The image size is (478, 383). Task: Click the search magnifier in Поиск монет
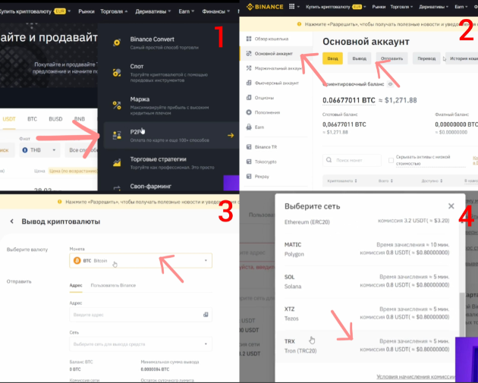pos(329,160)
